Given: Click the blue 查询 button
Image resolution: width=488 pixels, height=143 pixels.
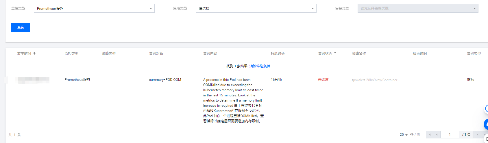Looking at the screenshot, I should 21,27.
